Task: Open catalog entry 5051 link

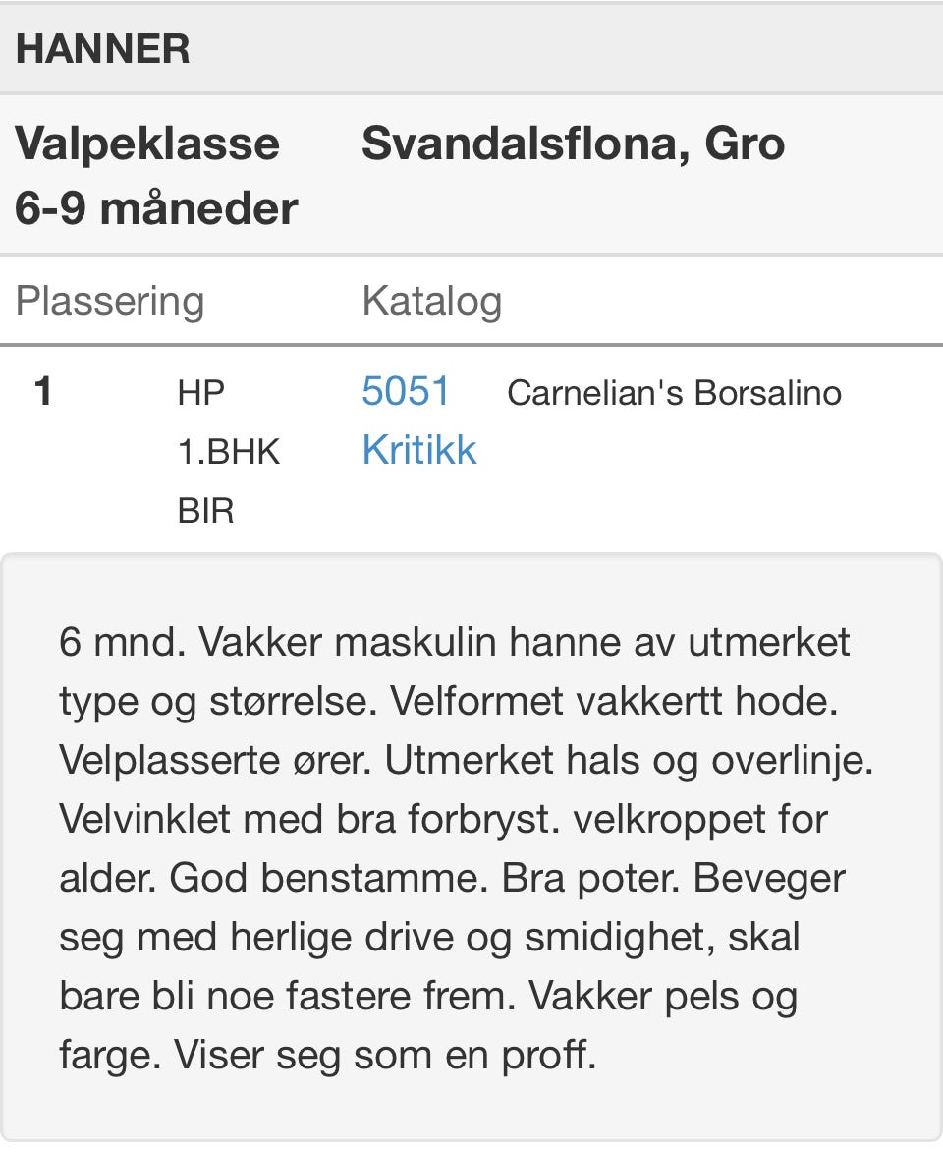Action: point(406,391)
